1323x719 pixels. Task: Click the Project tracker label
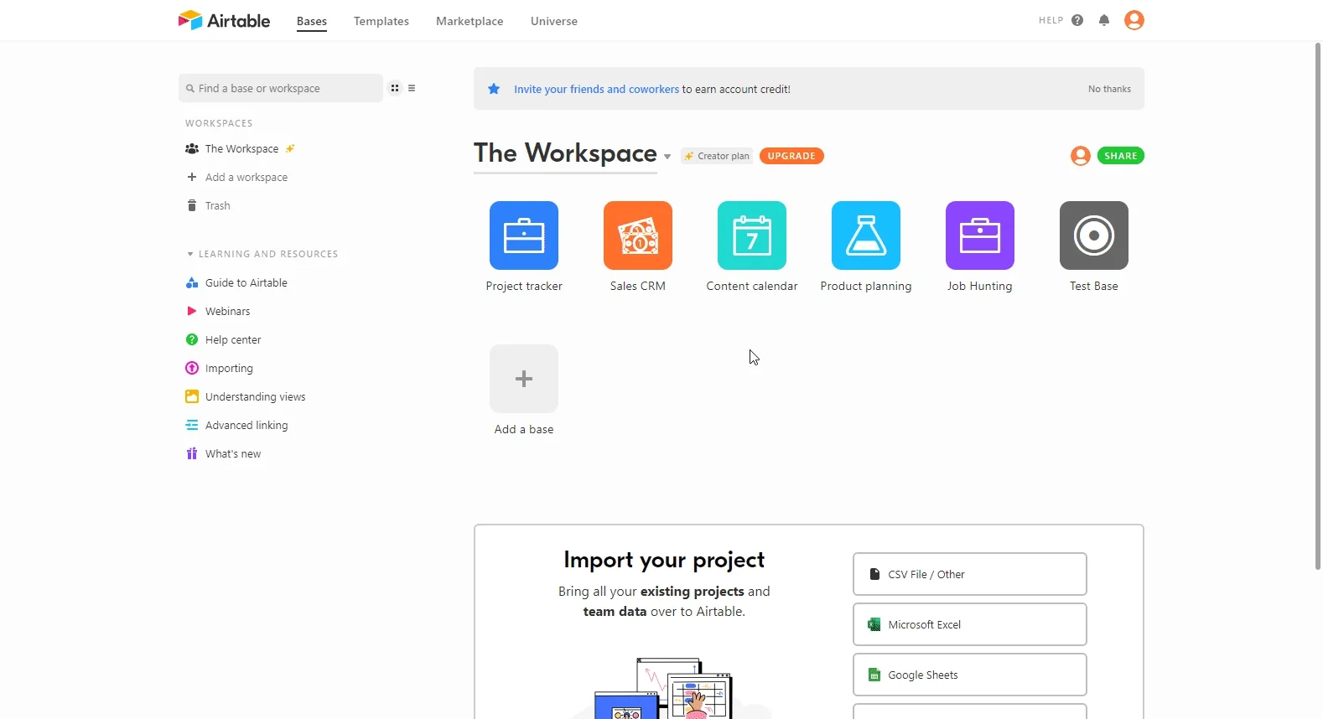click(524, 286)
